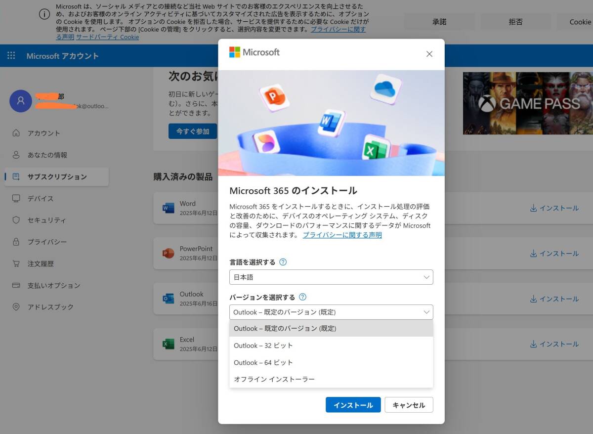Select サブスクリプション in the sidebar
The image size is (593, 434).
[56, 176]
